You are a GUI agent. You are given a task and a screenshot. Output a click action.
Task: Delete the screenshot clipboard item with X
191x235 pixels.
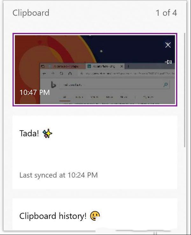[x=168, y=45]
